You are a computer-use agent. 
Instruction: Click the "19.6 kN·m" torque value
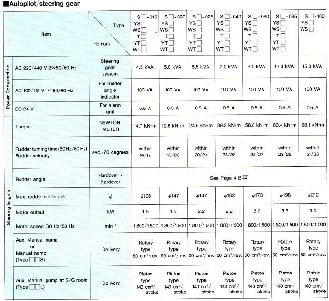(173, 126)
